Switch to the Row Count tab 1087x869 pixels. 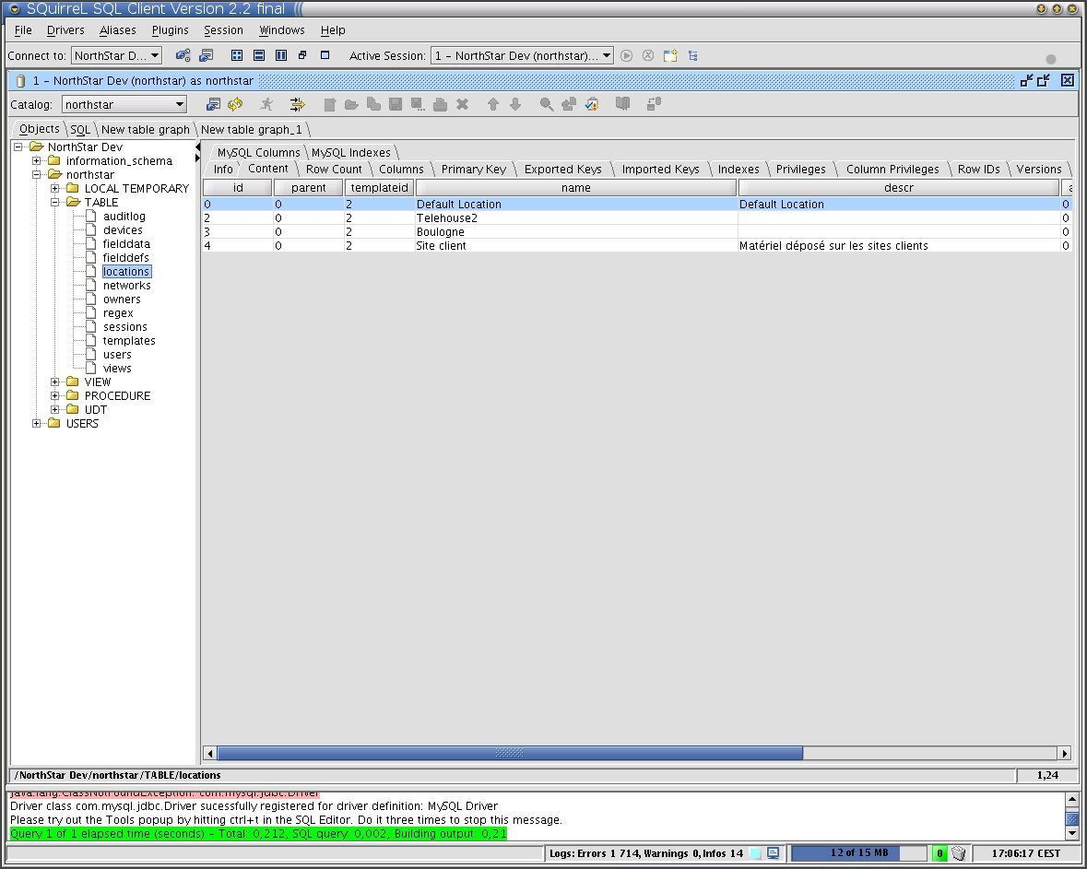(x=334, y=169)
